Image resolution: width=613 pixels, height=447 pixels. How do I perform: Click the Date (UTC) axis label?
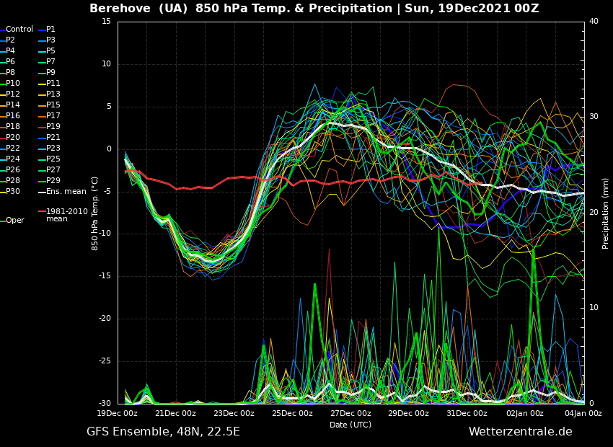[x=350, y=425]
